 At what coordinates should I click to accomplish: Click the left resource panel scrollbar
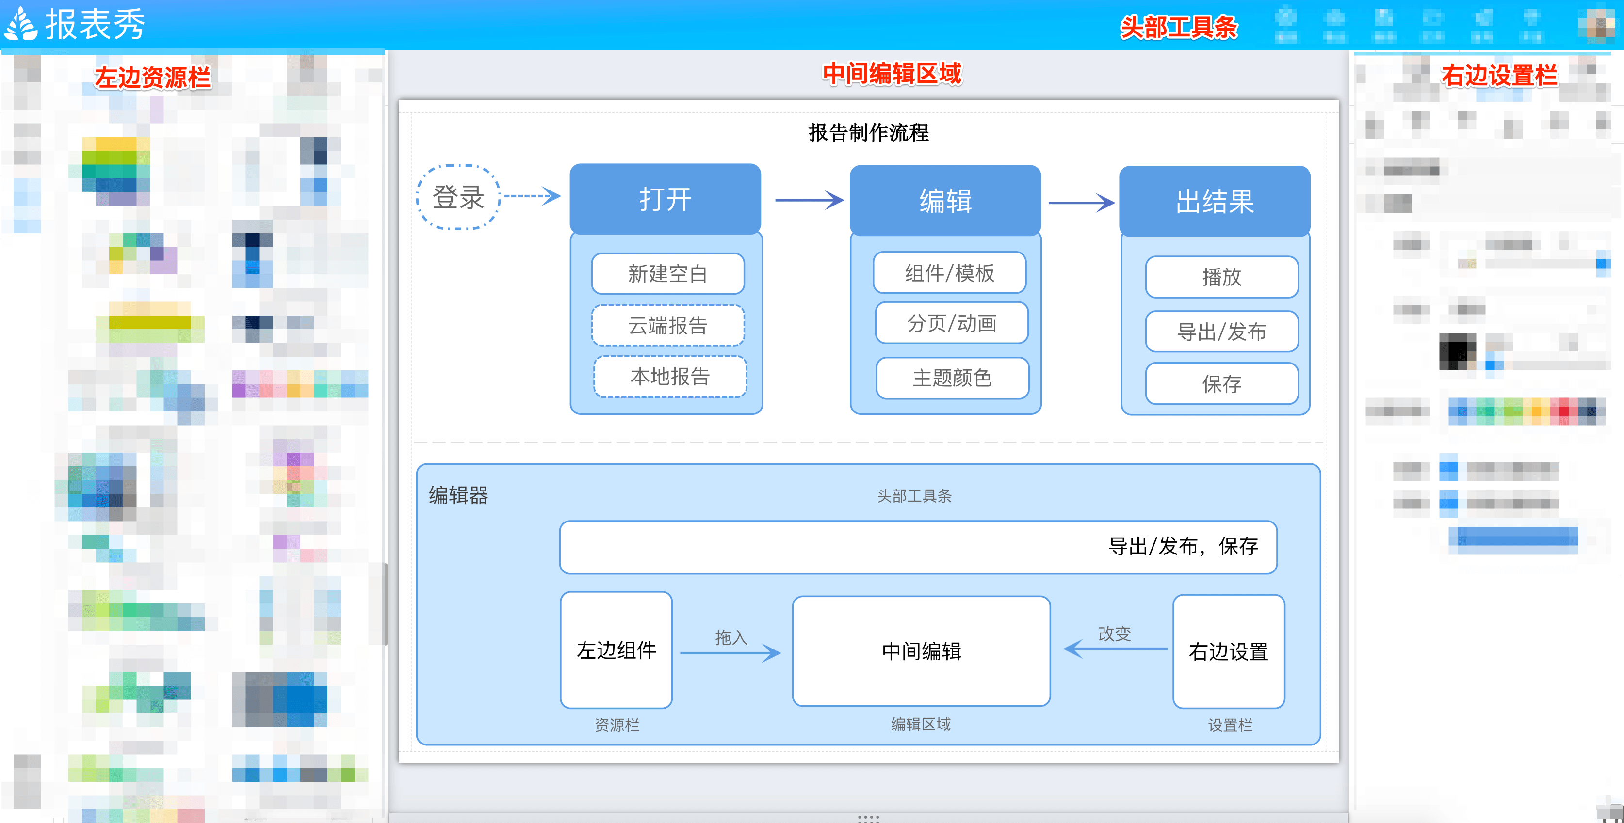coord(385,604)
